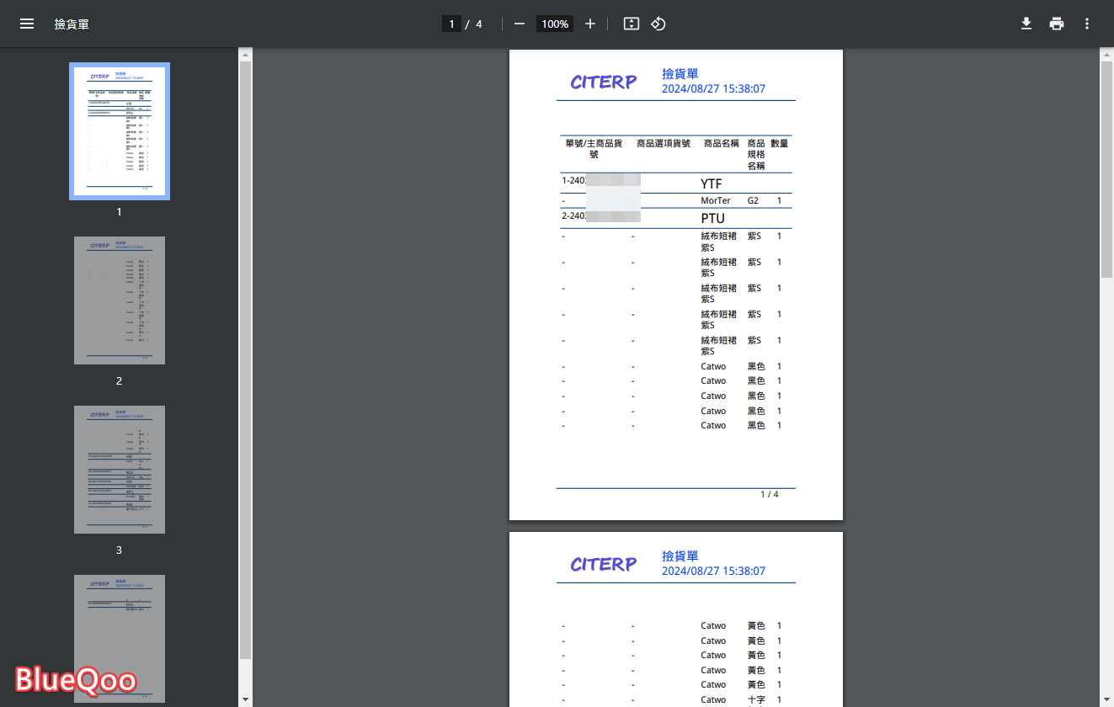Screen dimensions: 1114x707
Task: Click the main document vertical scrollbar thumb
Action: 1106,168
